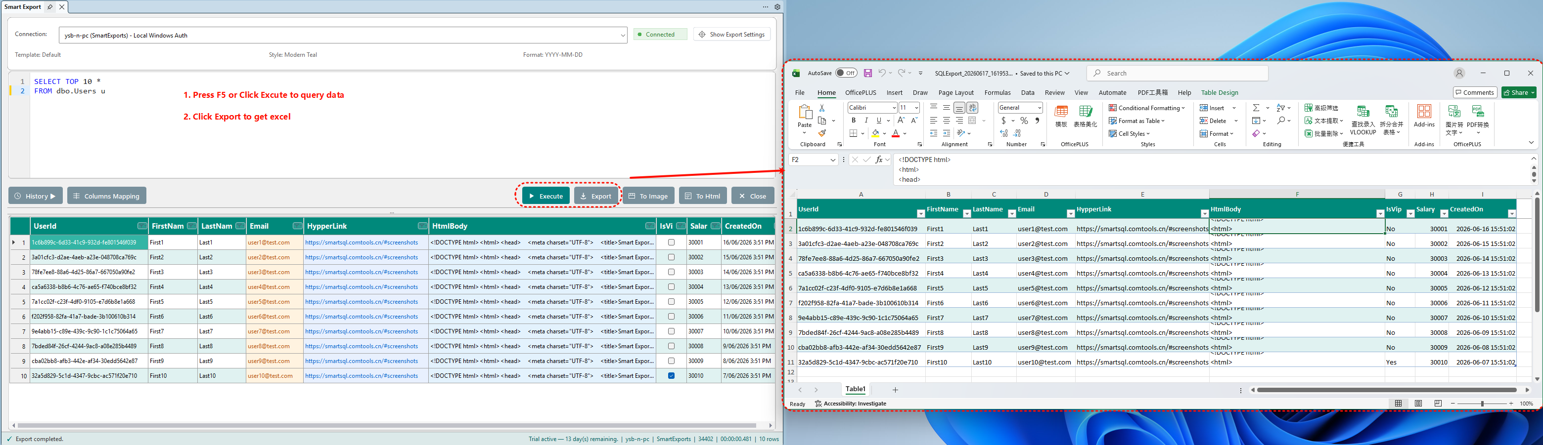Click the Percent Style icon
The width and height of the screenshot is (1543, 445).
point(1024,121)
